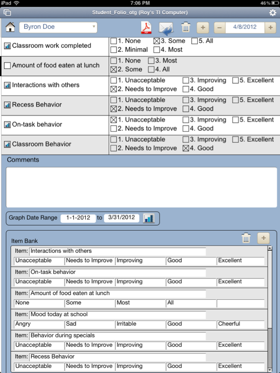Delete record with top toolbar trash icon
280x373 pixels.
(x=185, y=28)
